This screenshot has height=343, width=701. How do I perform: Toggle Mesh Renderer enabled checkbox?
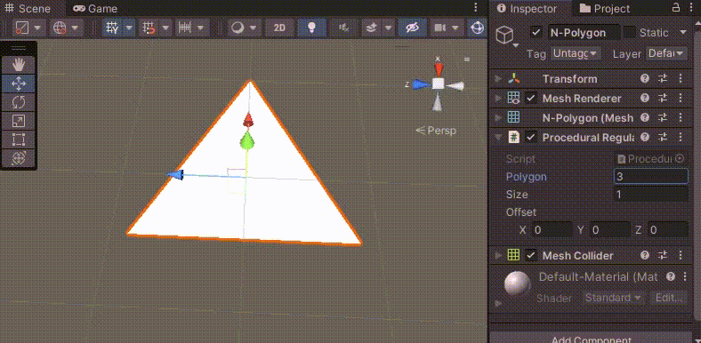tap(531, 99)
